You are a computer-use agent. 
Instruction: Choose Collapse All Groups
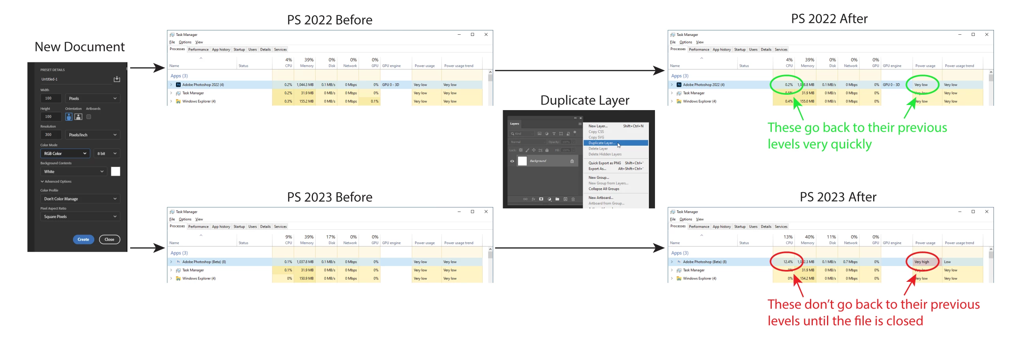pyautogui.click(x=616, y=189)
